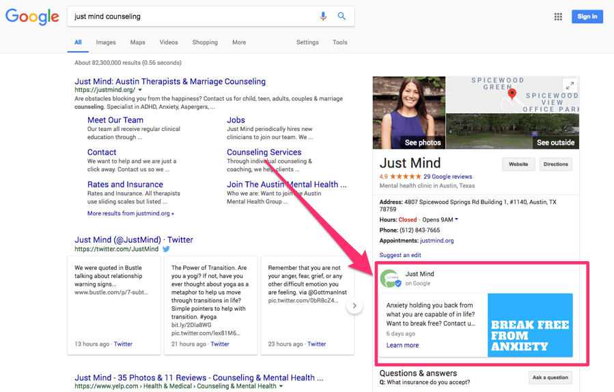Click the See photos thumbnail
Image resolution: width=614 pixels, height=392 pixels.
pos(408,112)
